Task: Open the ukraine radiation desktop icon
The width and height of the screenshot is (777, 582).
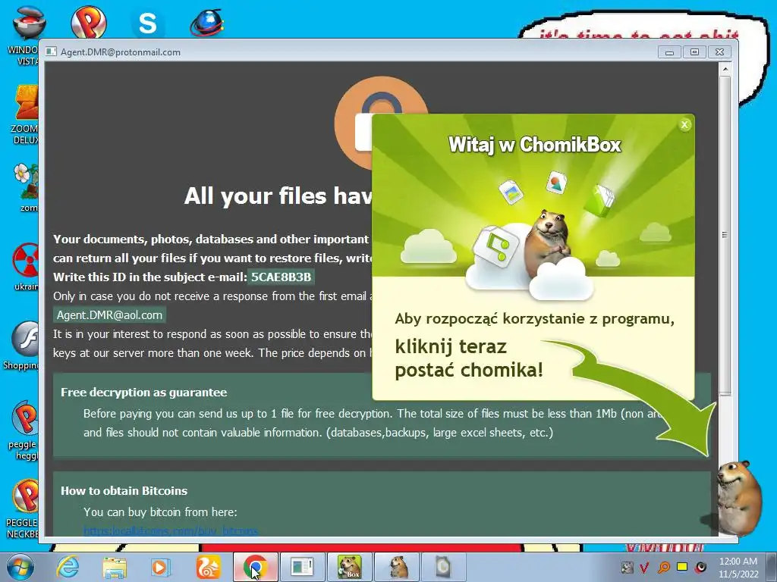Action: (27, 266)
